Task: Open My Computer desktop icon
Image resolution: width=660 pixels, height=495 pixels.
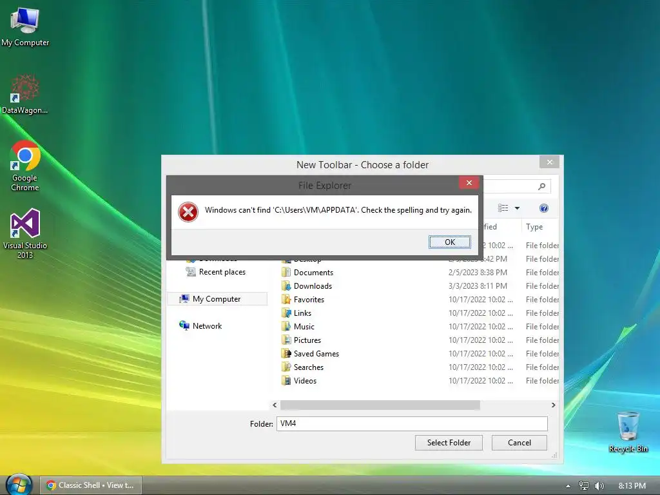Action: 25,27
